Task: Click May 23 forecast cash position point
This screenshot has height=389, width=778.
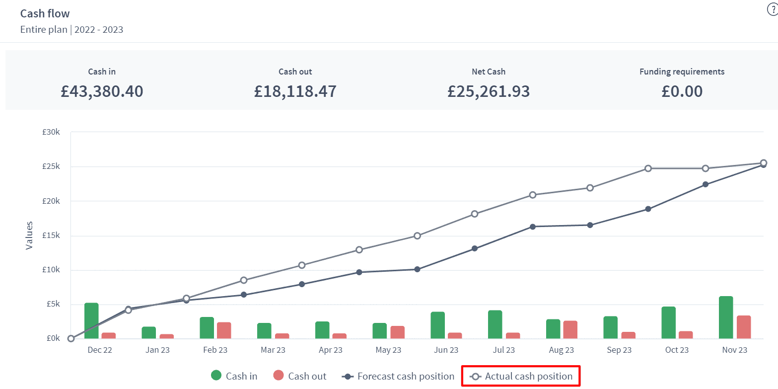Action: tap(417, 269)
